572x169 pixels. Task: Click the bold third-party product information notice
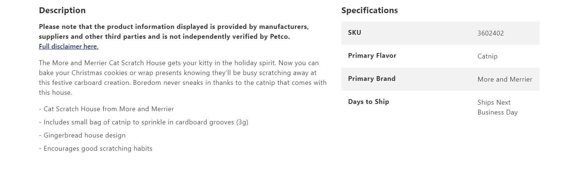(x=173, y=31)
